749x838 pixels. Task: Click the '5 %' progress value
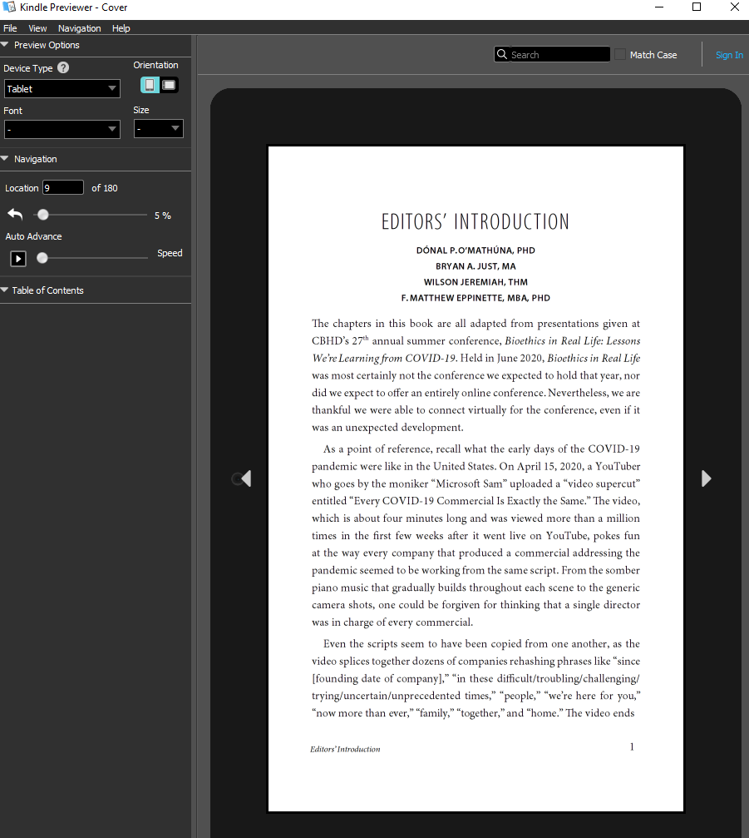pyautogui.click(x=163, y=216)
